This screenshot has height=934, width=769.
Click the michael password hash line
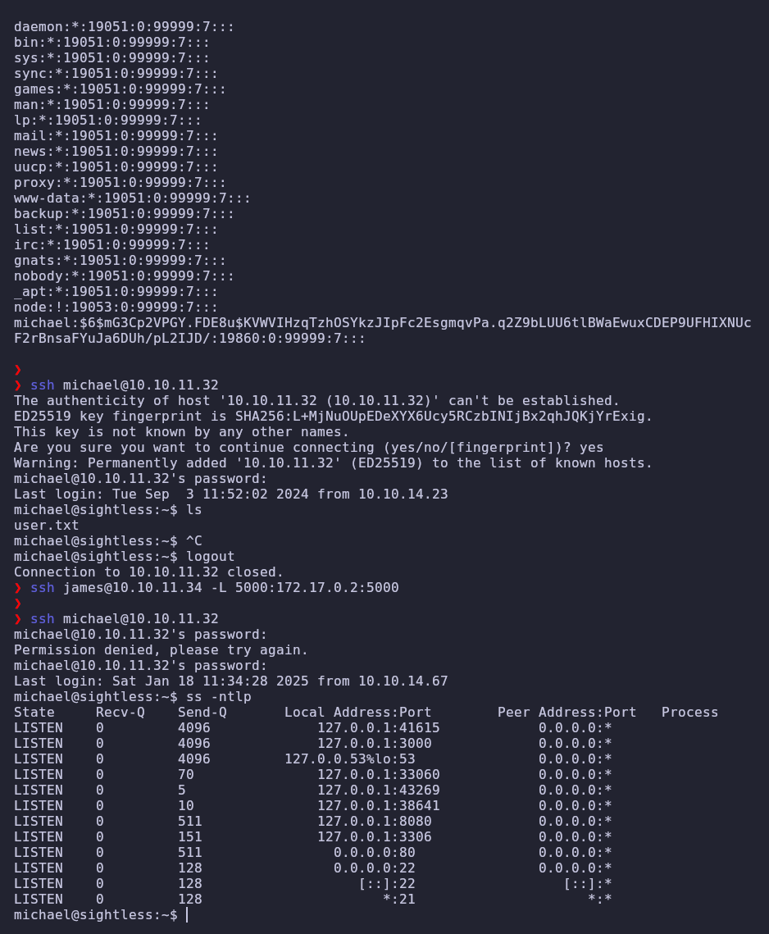pyautogui.click(x=382, y=330)
